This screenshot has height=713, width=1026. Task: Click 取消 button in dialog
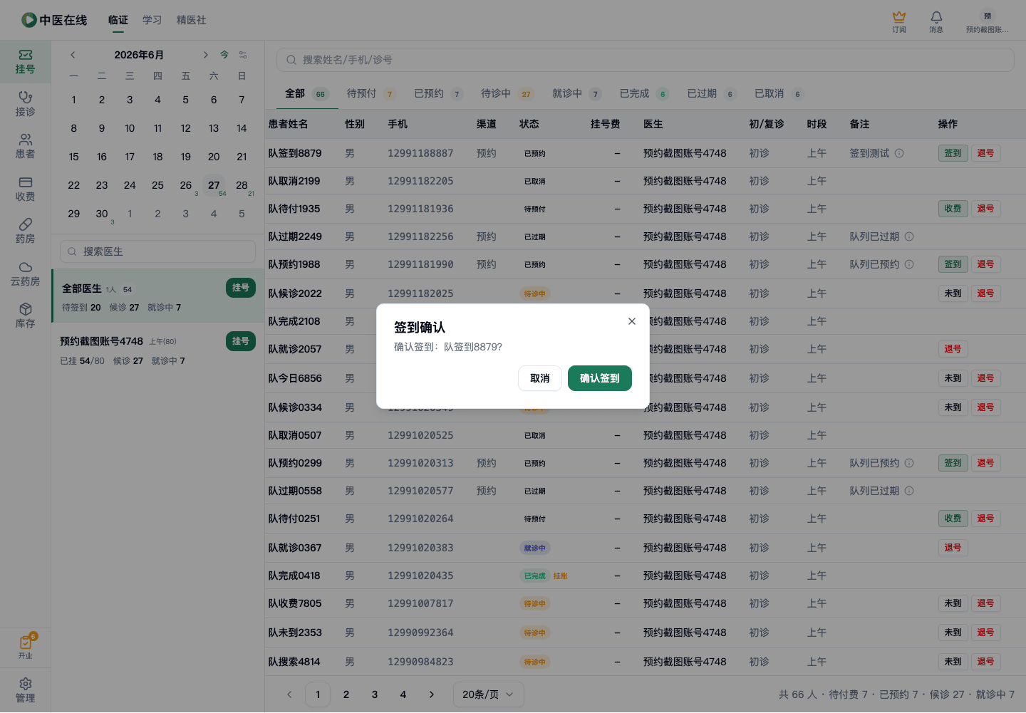click(539, 378)
